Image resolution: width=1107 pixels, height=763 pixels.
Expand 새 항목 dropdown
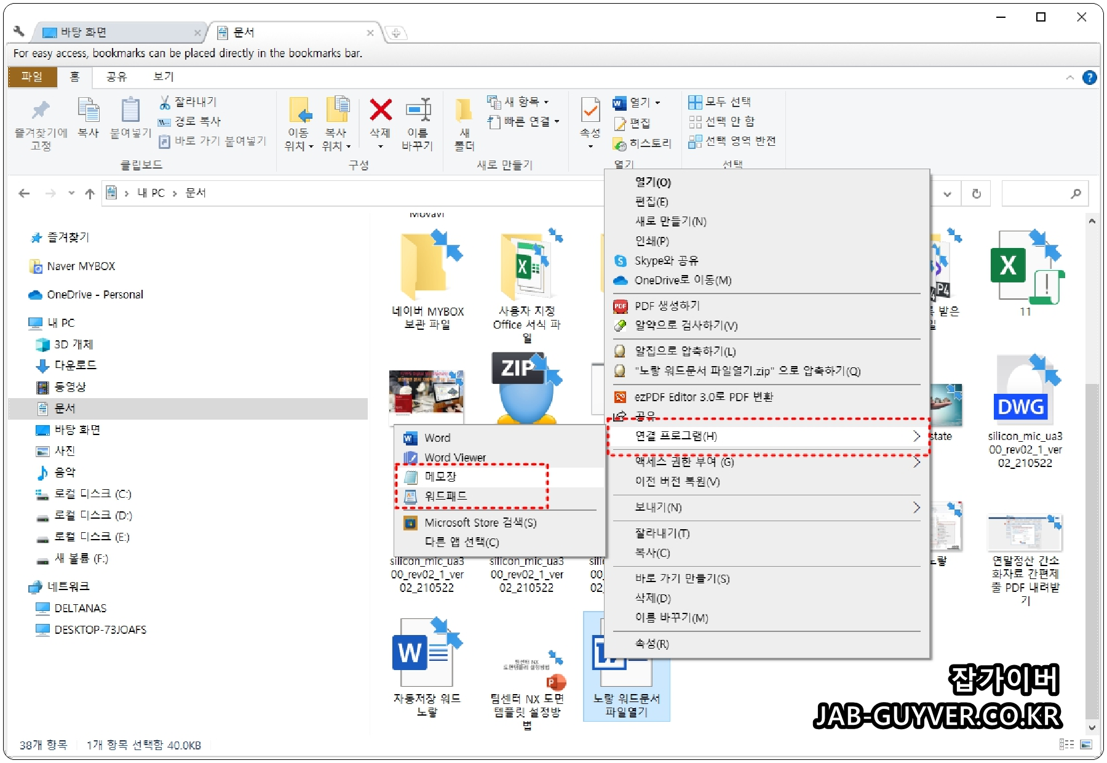(x=517, y=102)
